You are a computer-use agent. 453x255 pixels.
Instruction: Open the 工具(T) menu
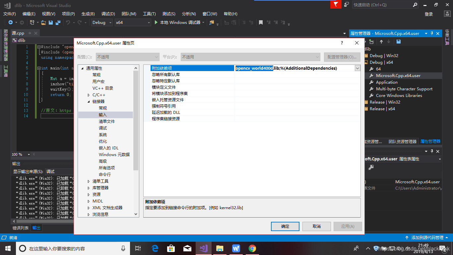[149, 14]
